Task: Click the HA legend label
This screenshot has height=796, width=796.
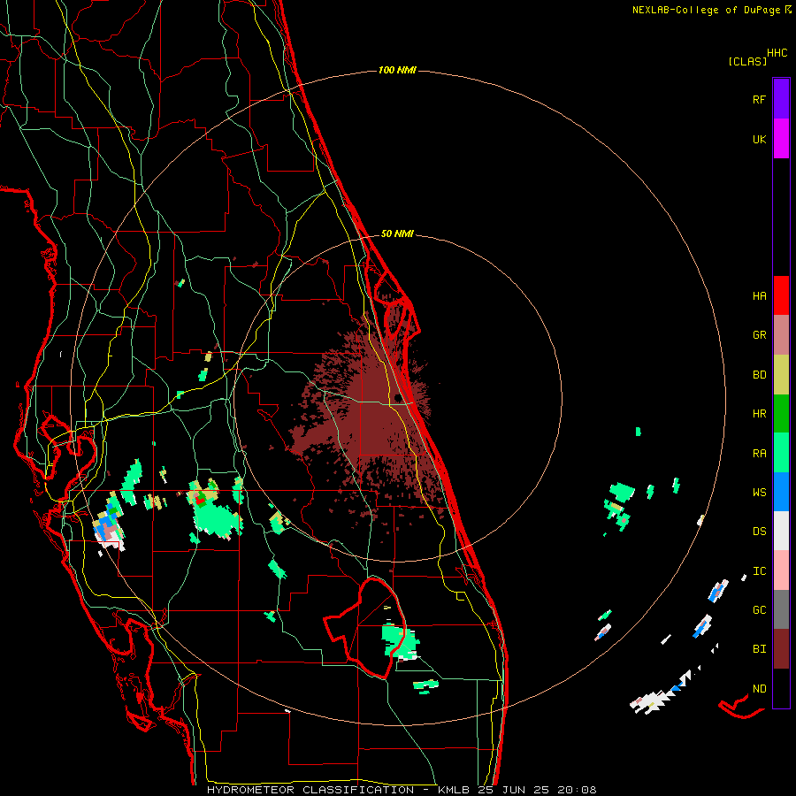Action: [759, 296]
